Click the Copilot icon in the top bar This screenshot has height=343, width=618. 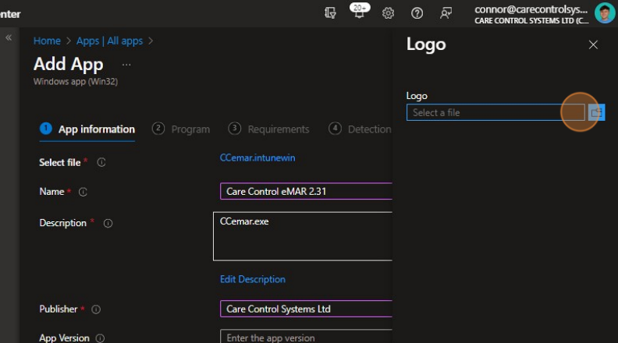tap(331, 12)
